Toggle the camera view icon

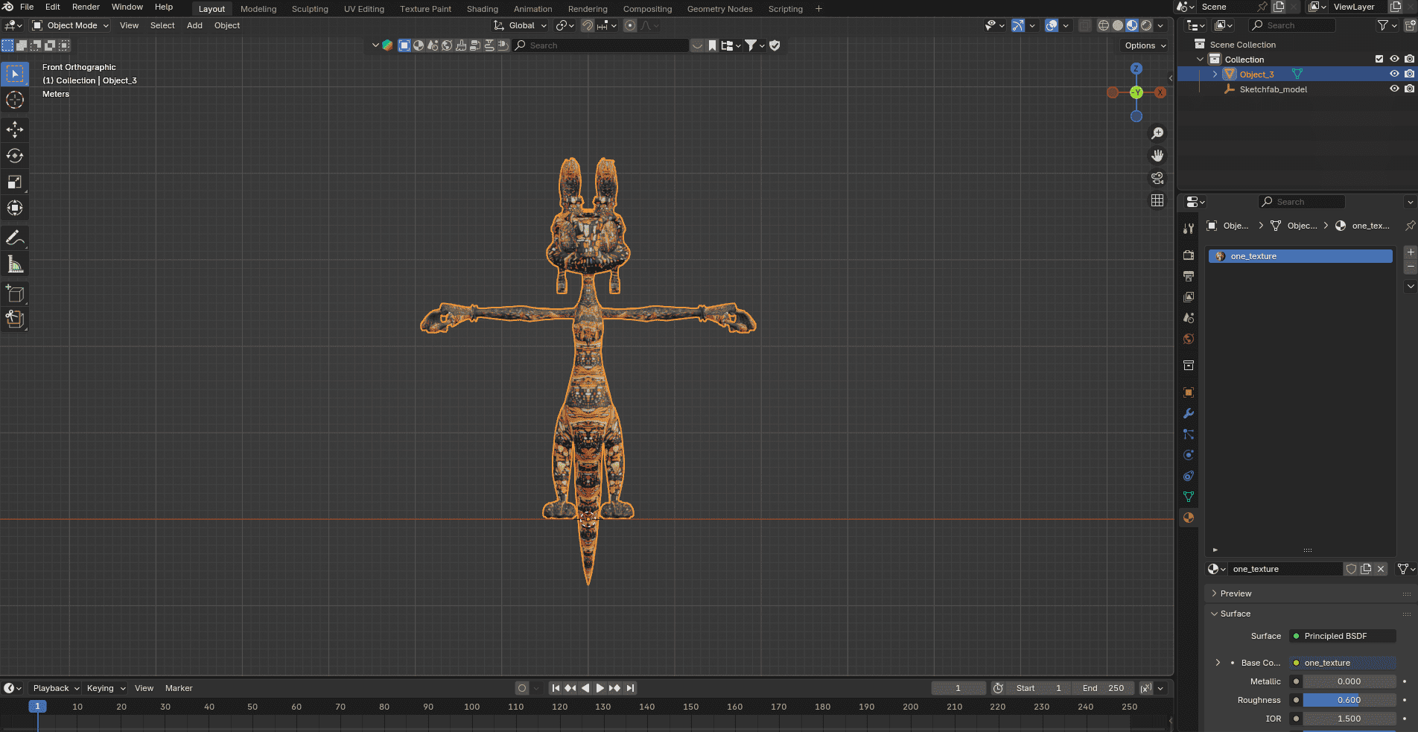coord(1157,178)
